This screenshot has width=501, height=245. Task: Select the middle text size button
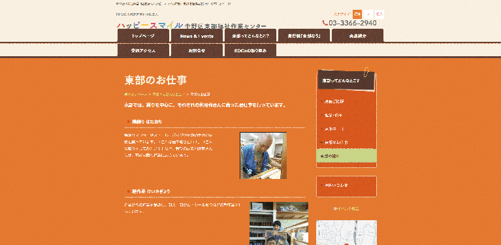368,14
